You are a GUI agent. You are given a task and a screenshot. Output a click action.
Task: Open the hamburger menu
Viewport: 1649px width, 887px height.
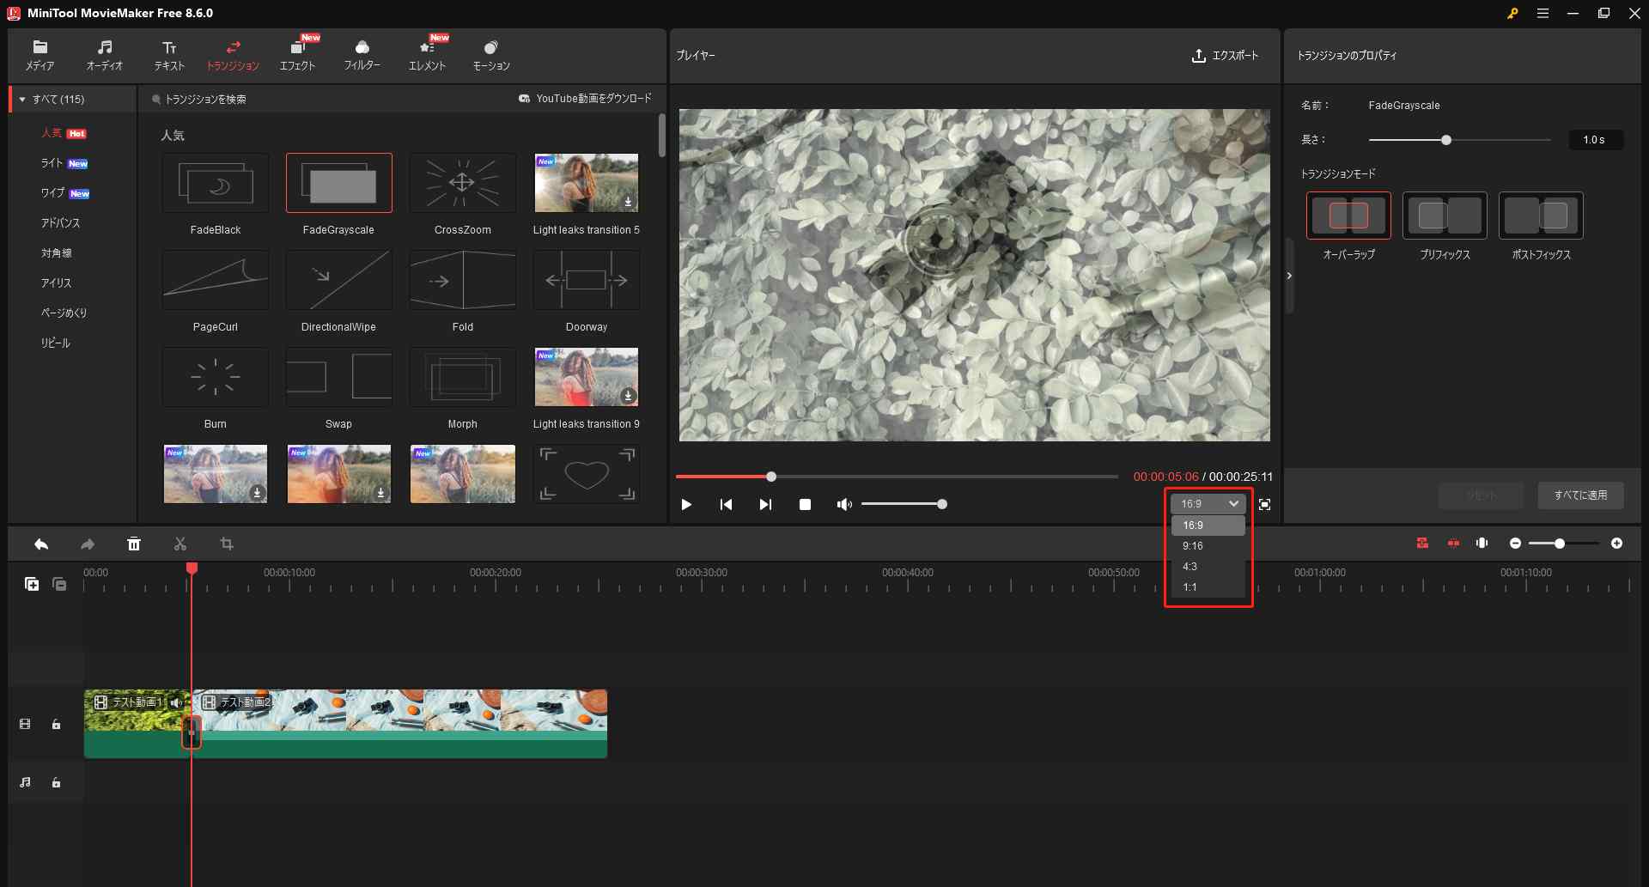click(x=1543, y=13)
